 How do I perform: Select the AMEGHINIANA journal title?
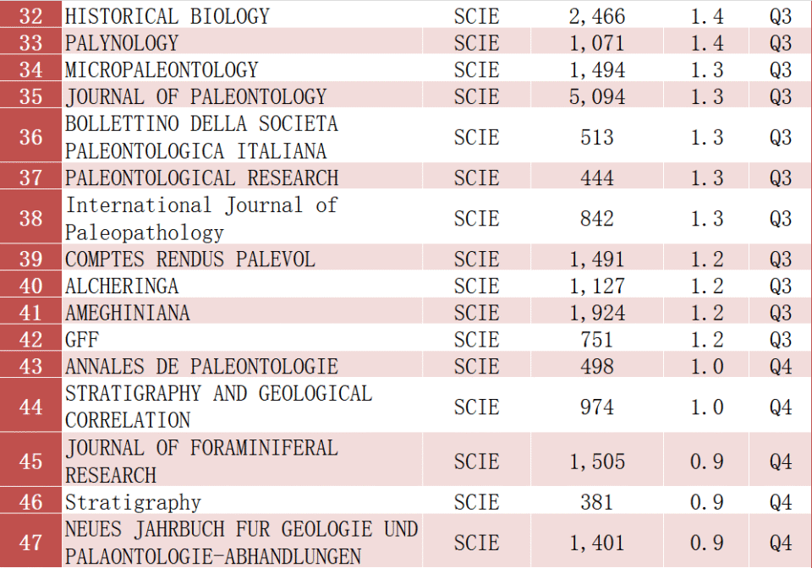tap(128, 314)
